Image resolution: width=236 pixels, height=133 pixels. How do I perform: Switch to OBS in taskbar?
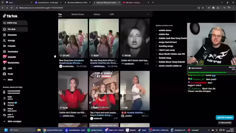coord(158,130)
